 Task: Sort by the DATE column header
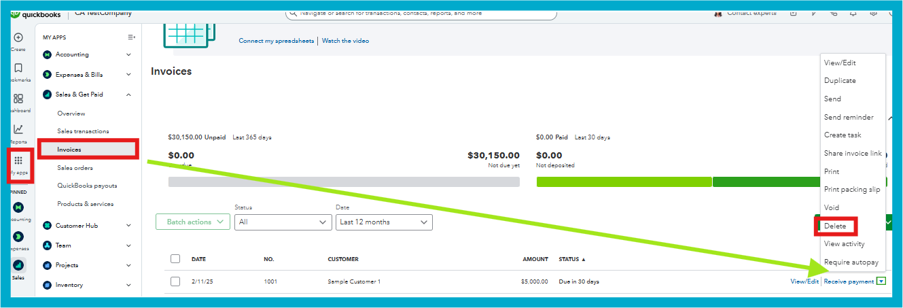pyautogui.click(x=198, y=259)
